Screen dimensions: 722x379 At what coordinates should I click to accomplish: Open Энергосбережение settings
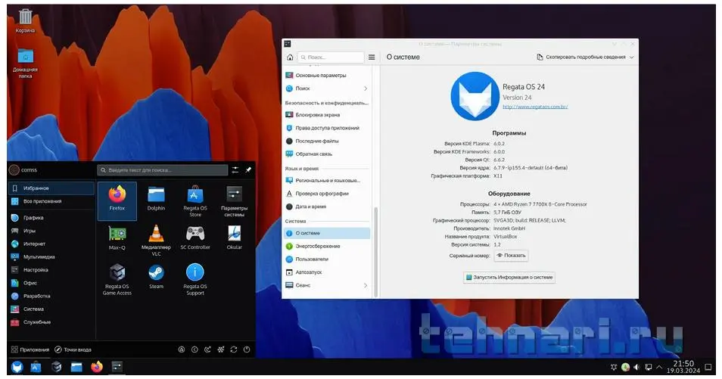tap(327, 247)
